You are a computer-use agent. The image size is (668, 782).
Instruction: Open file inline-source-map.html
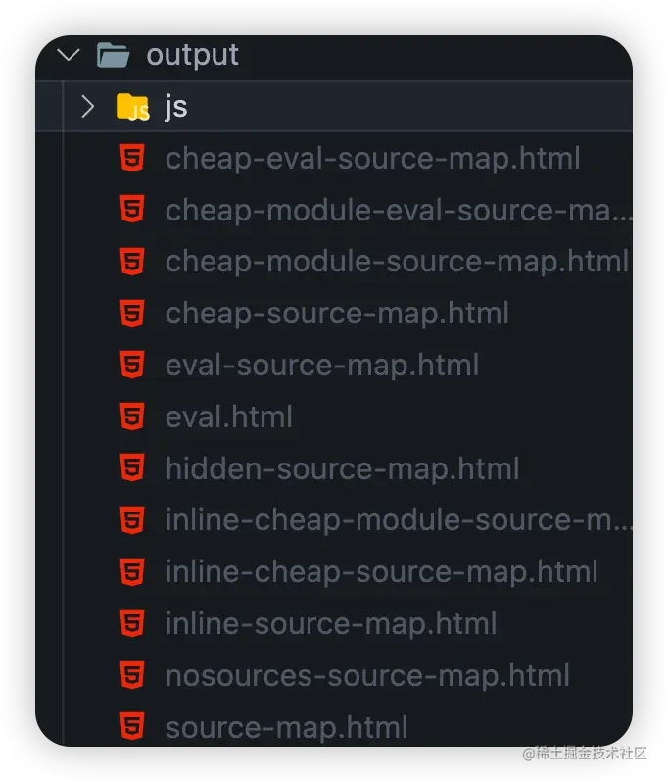pos(330,625)
